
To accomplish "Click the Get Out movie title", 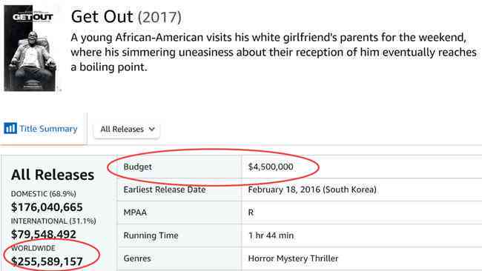I will pos(102,16).
